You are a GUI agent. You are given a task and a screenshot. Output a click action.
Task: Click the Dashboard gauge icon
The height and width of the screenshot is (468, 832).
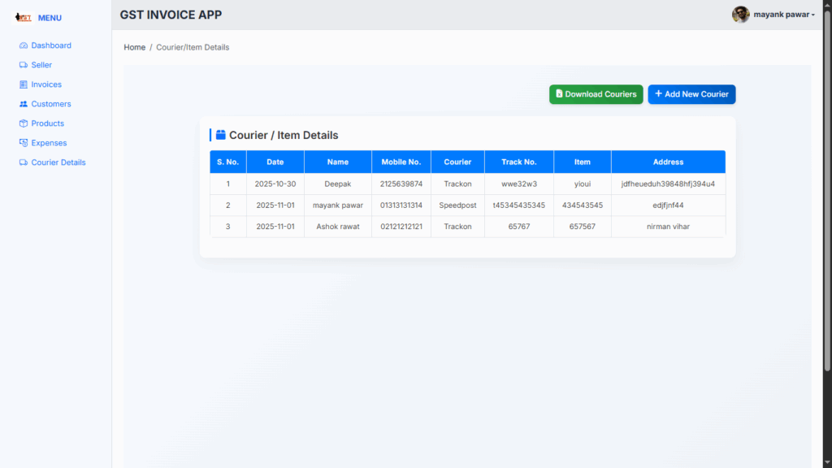tap(24, 45)
